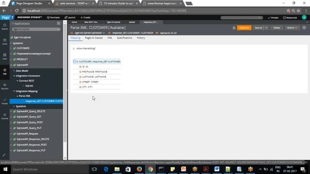
Task: Click the expand arrows icon at sidebar bottom
Action: point(4,155)
